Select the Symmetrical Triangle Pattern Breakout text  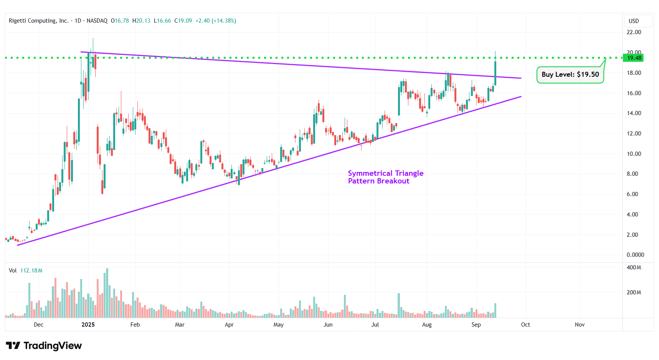386,177
